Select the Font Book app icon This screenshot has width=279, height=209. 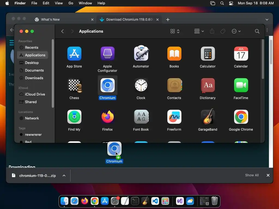coord(141,117)
